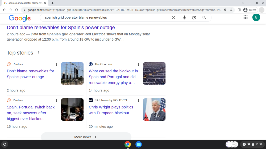Click the URL address bar
The width and height of the screenshot is (266, 149).
(124, 10)
